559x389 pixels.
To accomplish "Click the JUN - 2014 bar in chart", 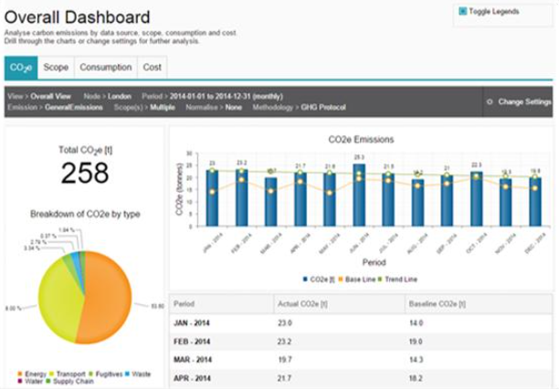I will [359, 196].
